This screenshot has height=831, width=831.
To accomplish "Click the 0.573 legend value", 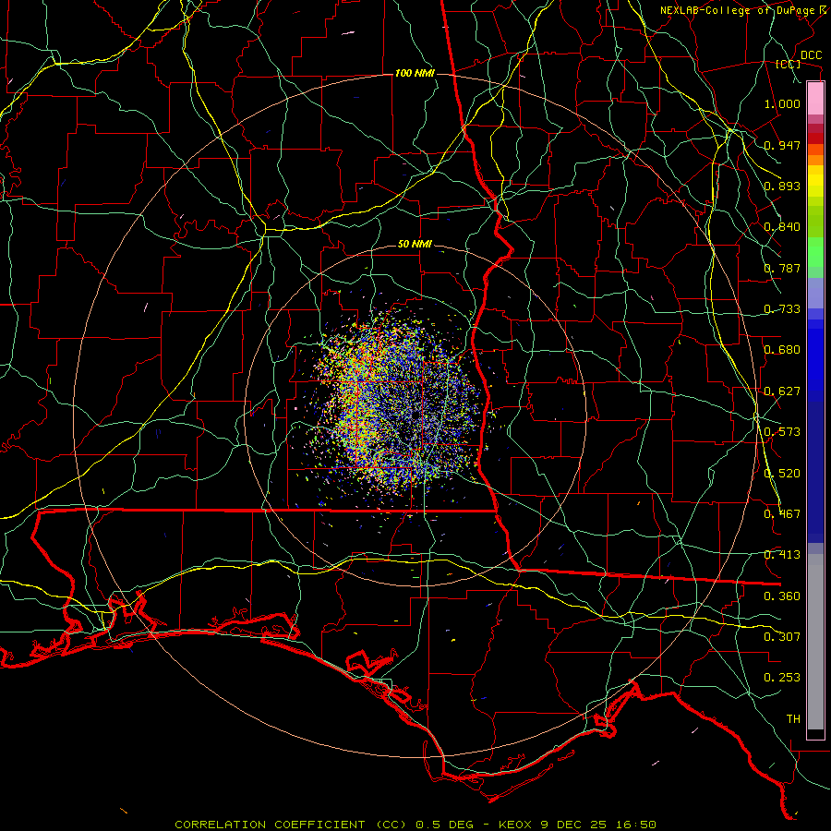I will pyautogui.click(x=782, y=432).
